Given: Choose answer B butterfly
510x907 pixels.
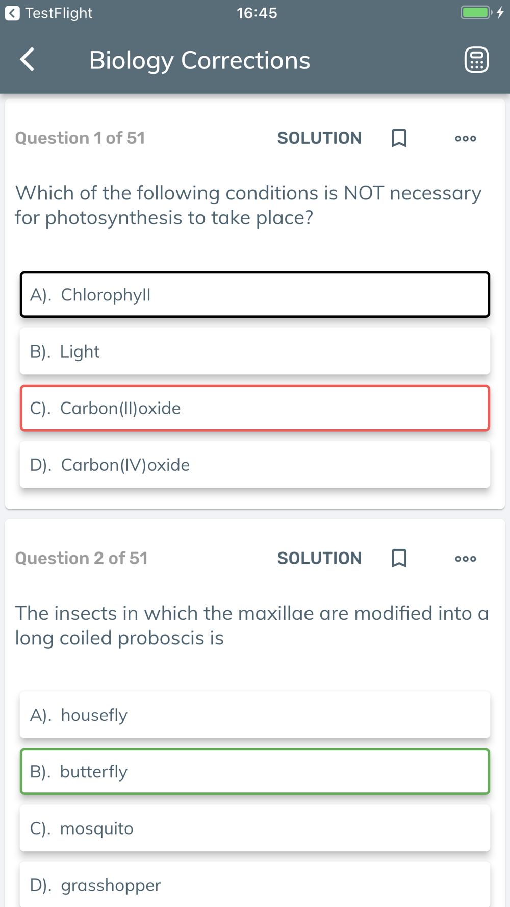Looking at the screenshot, I should pos(255,771).
